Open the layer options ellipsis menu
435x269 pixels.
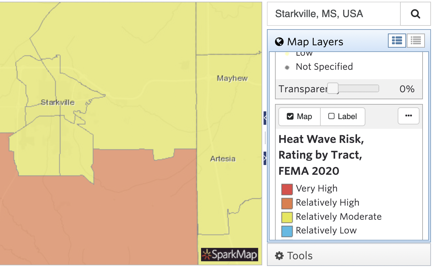pos(408,116)
